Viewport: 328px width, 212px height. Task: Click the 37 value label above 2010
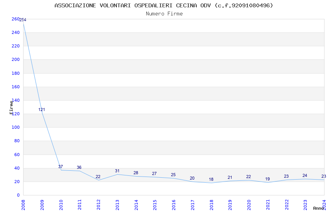tap(61, 167)
